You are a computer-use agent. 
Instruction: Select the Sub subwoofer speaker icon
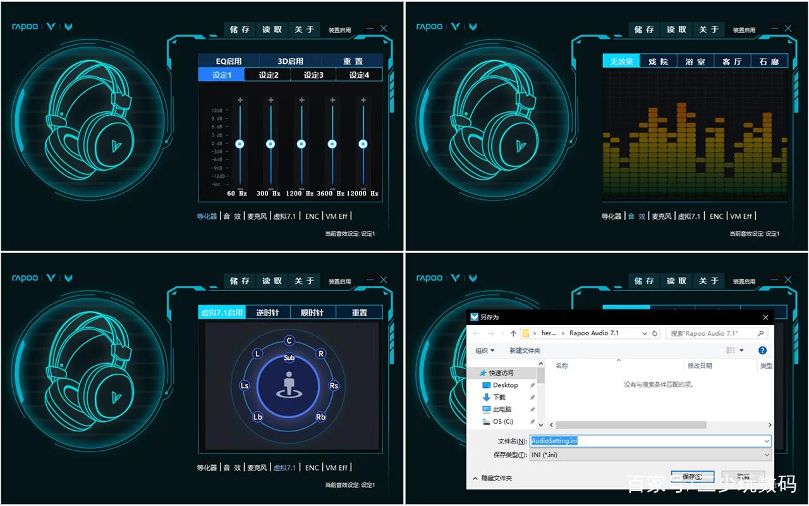(x=289, y=357)
